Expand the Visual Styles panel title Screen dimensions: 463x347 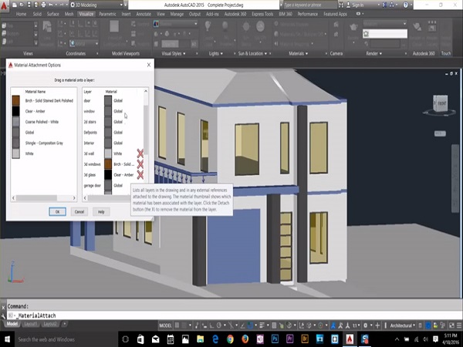(x=174, y=53)
